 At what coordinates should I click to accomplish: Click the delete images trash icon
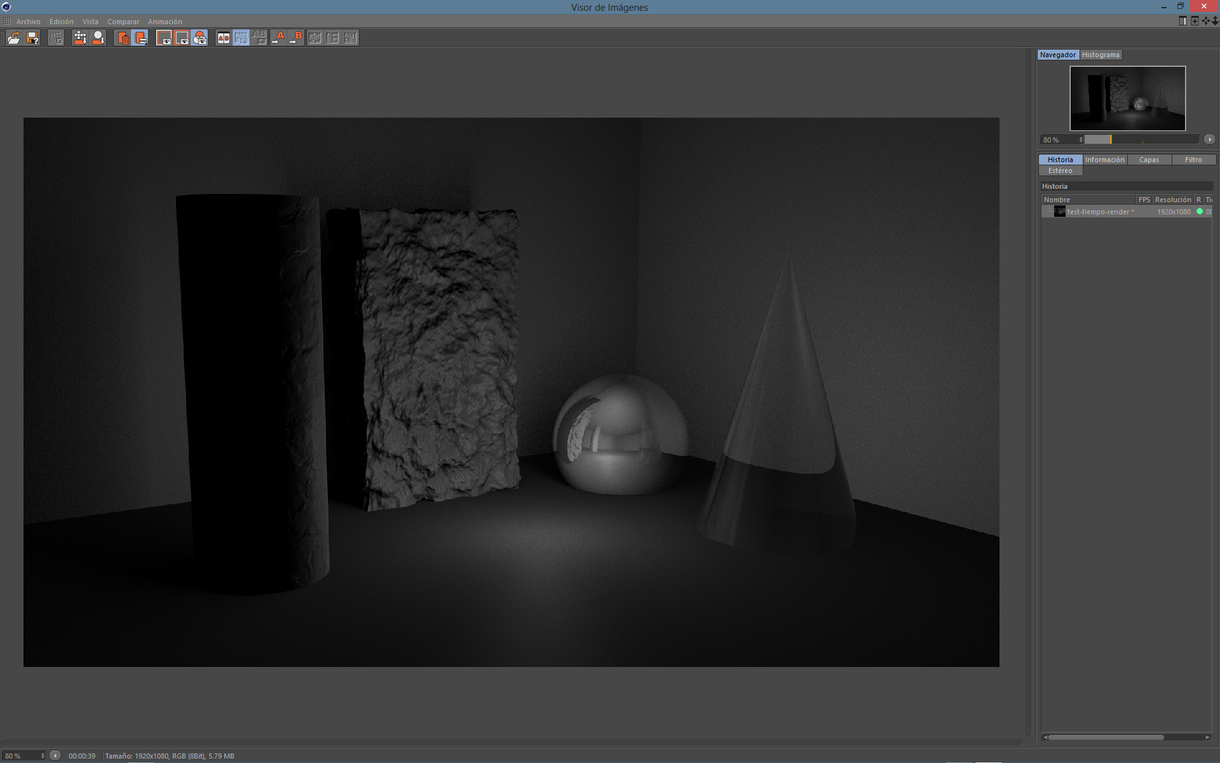coord(123,38)
